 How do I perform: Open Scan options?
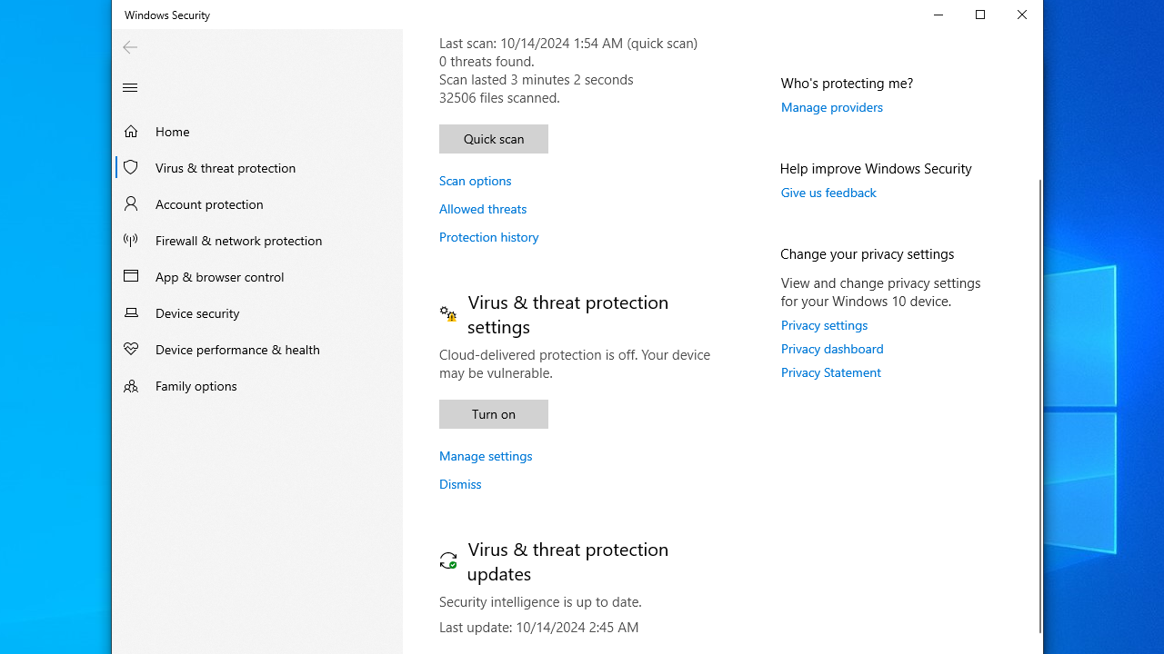475,181
